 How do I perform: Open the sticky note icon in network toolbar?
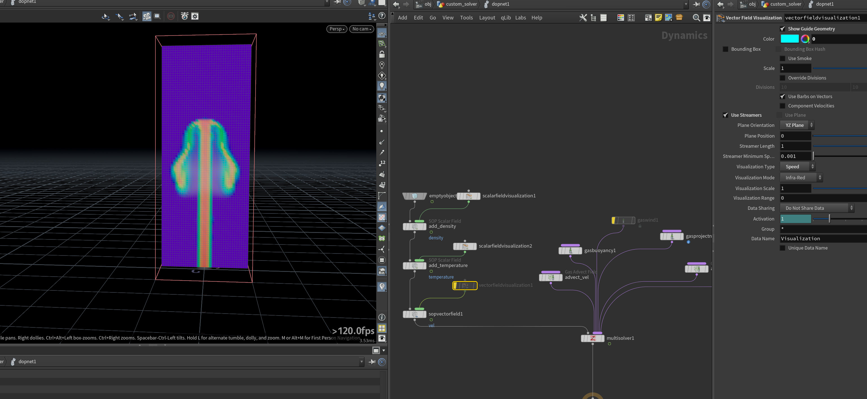[658, 18]
